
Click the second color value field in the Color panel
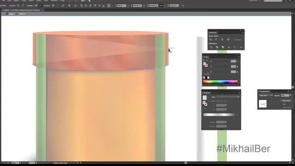coord(233,66)
